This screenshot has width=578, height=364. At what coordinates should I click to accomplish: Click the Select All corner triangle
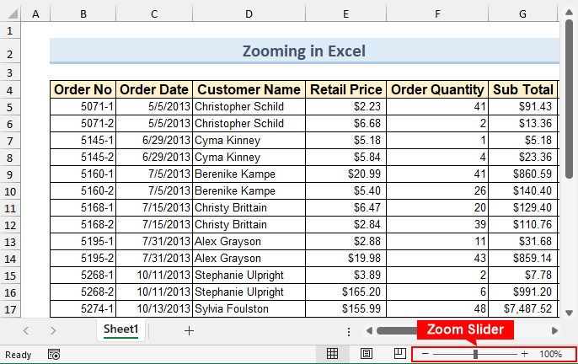pos(13,14)
